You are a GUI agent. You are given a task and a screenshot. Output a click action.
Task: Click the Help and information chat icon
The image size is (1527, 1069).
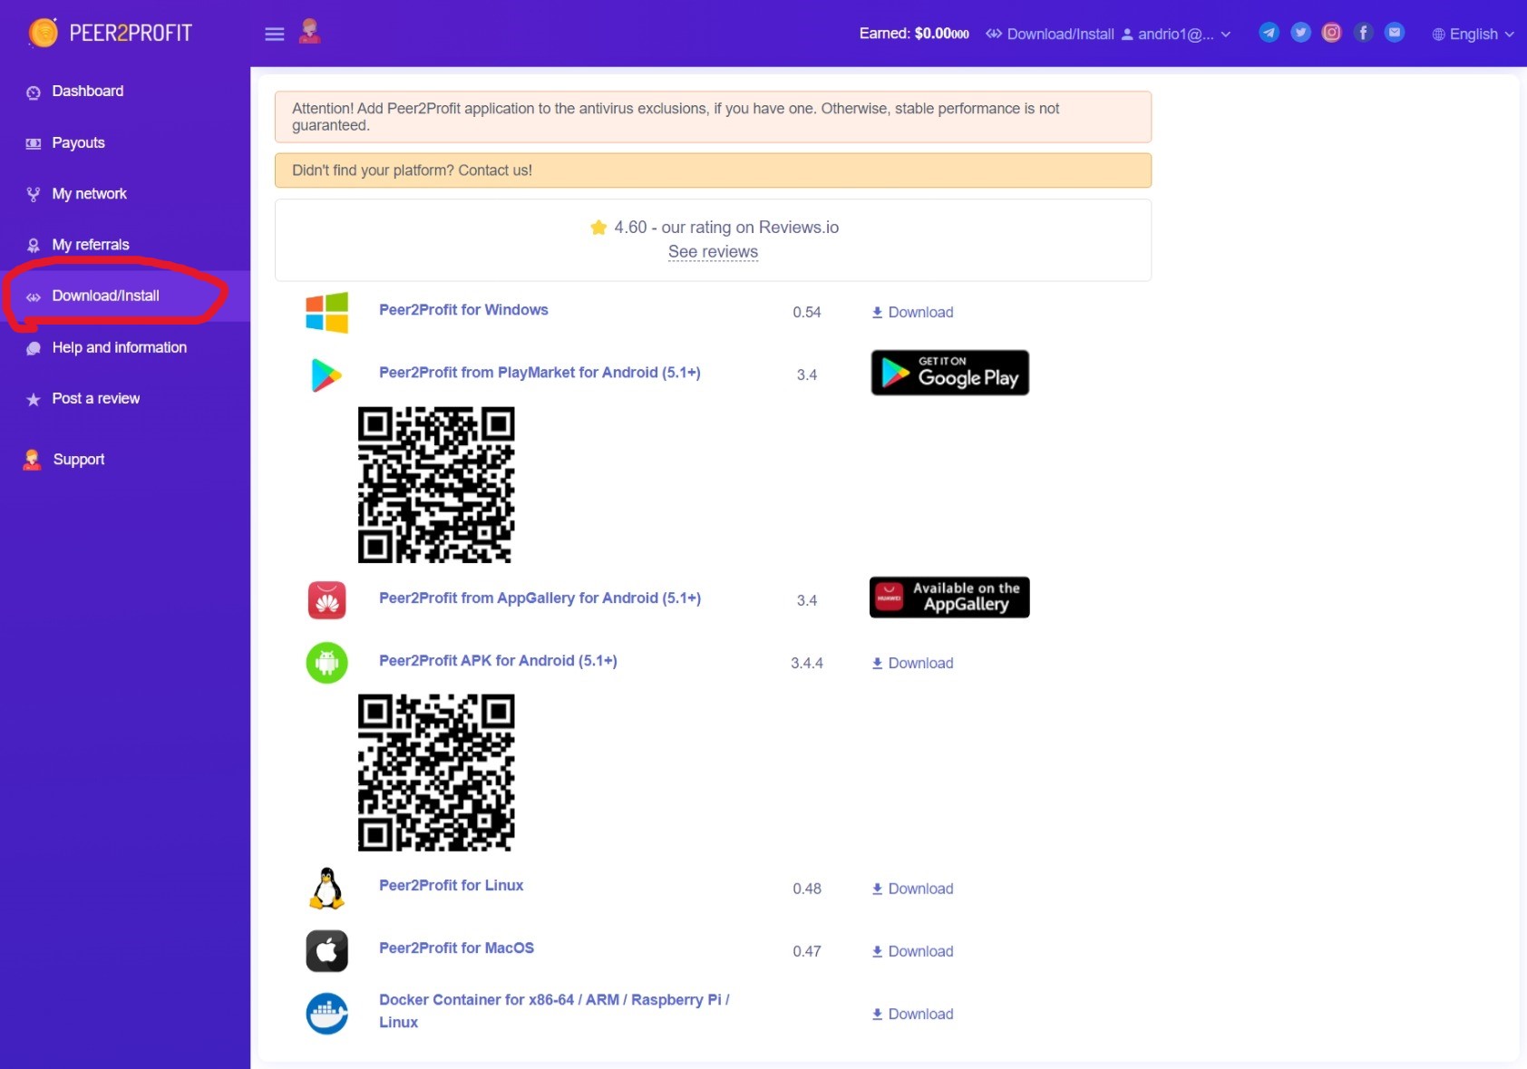point(34,348)
